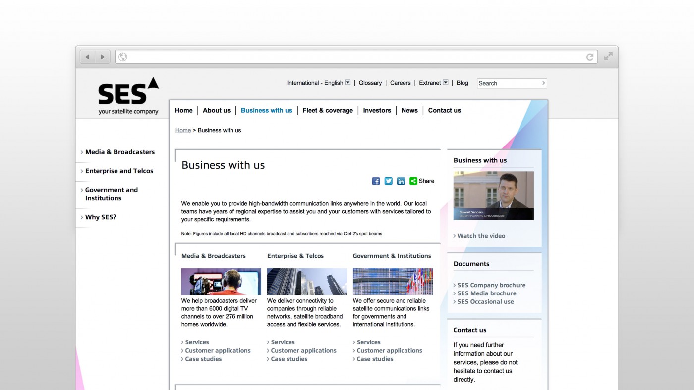Share the page on LinkedIn
This screenshot has height=390, width=694.
[401, 181]
